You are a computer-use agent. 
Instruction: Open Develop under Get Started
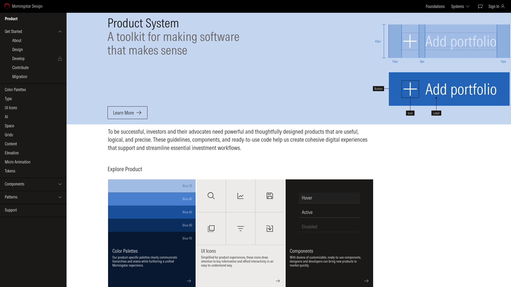(18, 59)
